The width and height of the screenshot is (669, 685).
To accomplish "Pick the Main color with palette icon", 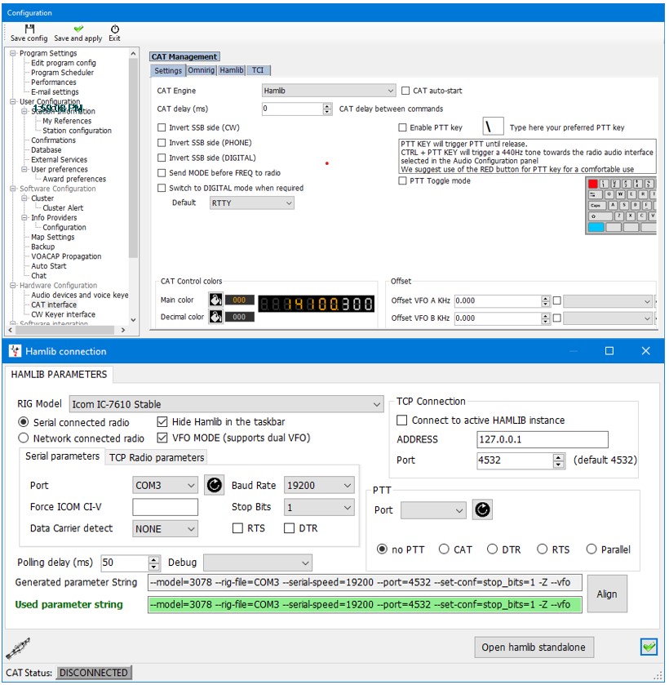I will tap(215, 300).
